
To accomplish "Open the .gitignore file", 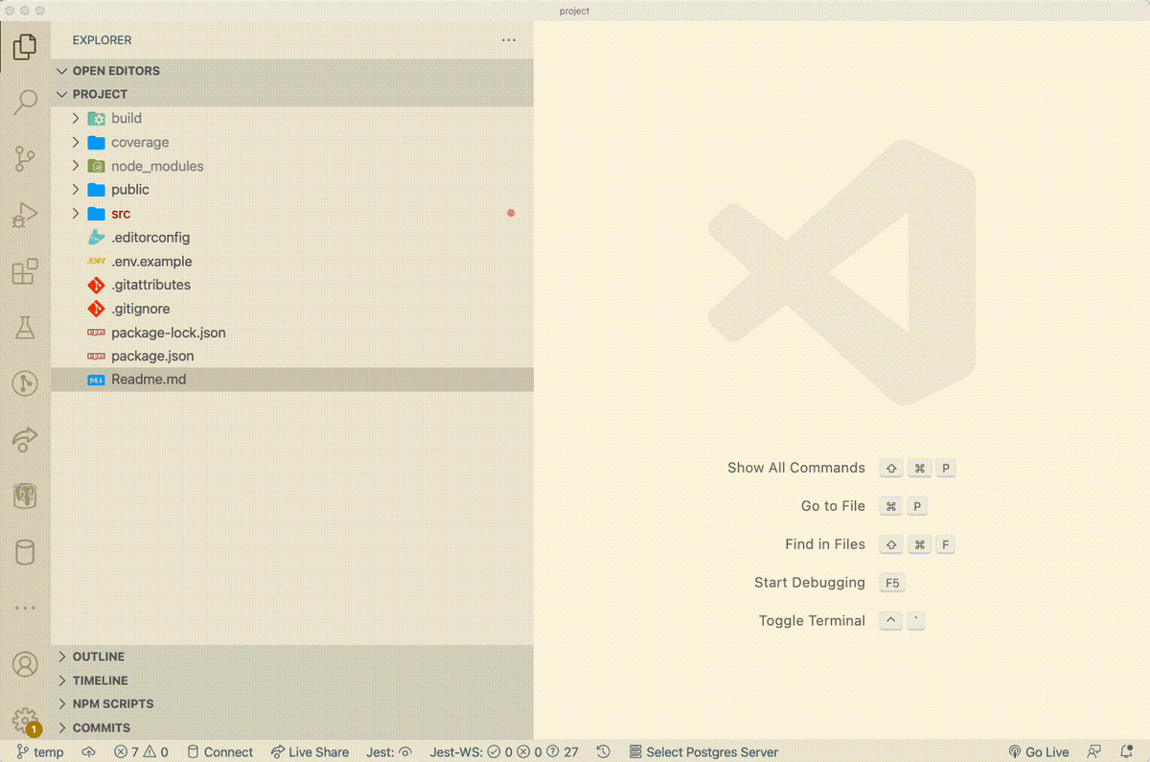I will [292, 309].
